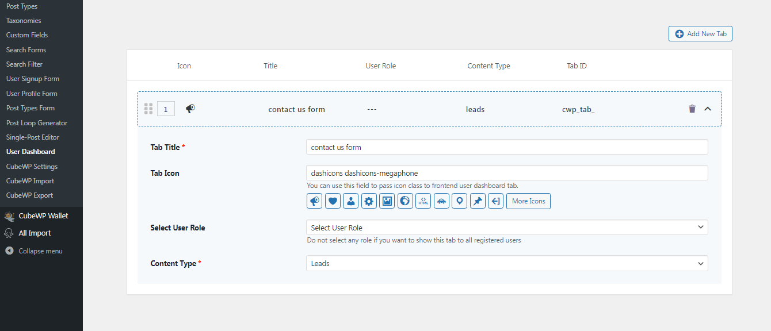Pick the car icon option
771x331 pixels.
click(x=441, y=201)
